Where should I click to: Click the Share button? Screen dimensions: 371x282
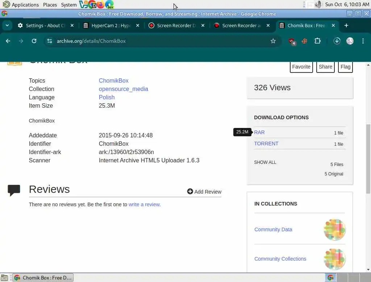[x=325, y=67]
